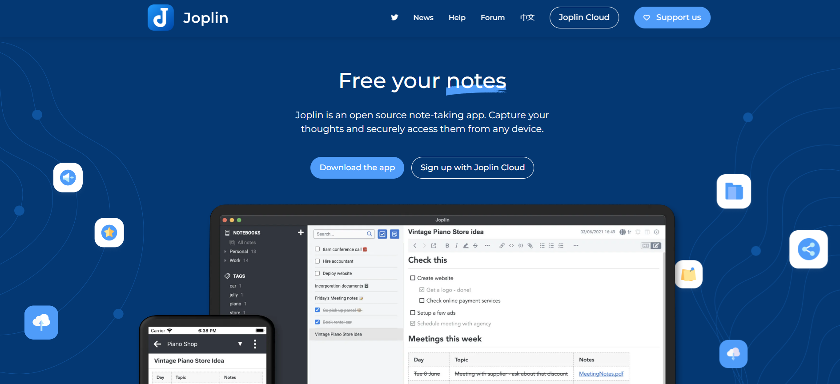Click the cloud upload icon tile
This screenshot has width=840, height=384.
click(41, 322)
